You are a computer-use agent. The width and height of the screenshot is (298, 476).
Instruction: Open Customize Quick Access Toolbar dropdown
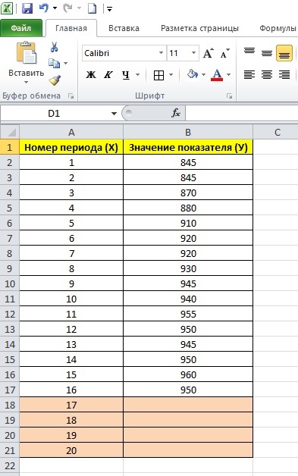click(109, 9)
